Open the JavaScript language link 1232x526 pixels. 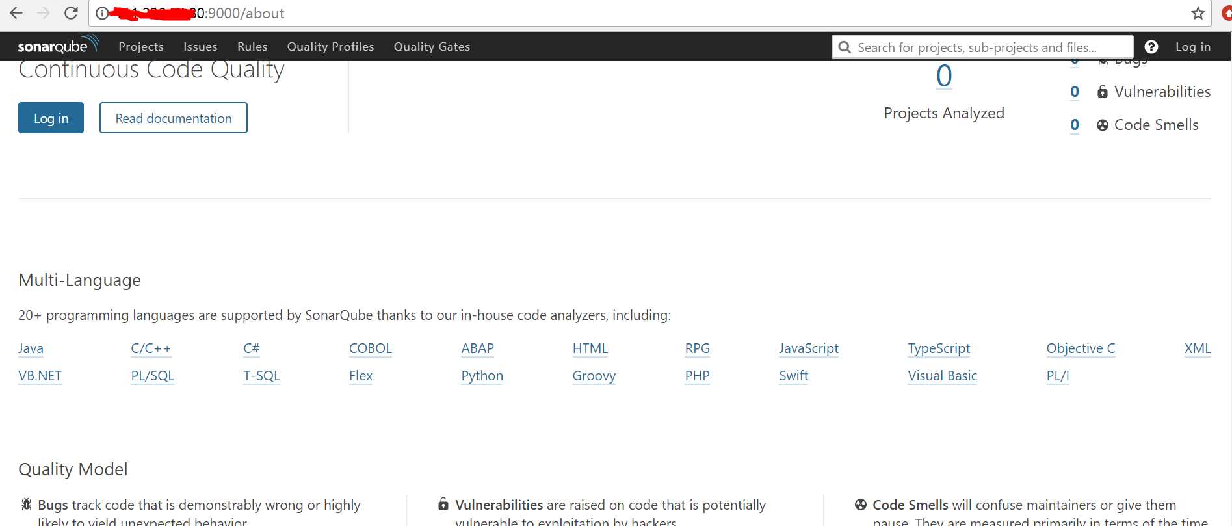pos(809,348)
